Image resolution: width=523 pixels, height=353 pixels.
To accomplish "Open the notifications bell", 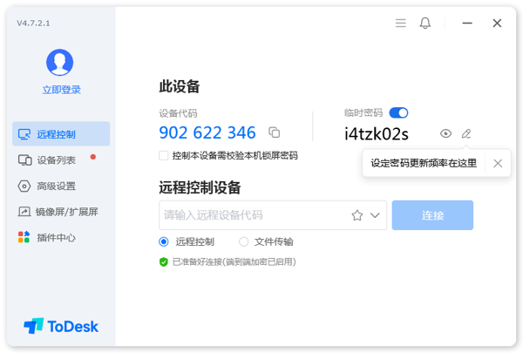I will tap(425, 24).
